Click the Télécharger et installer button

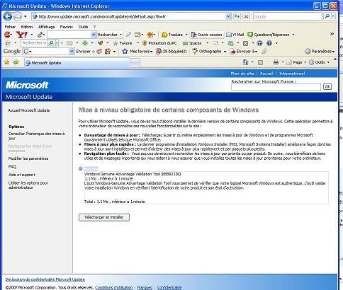[104, 217]
